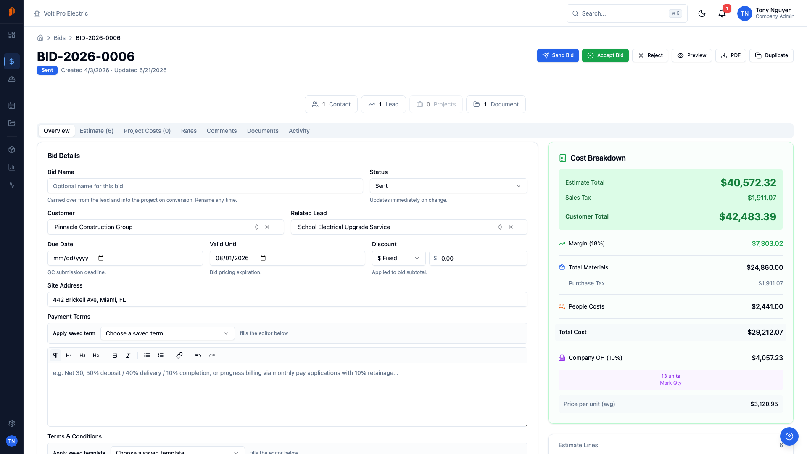
Task: Open the box inventory sidebar icon
Action: pos(12,150)
